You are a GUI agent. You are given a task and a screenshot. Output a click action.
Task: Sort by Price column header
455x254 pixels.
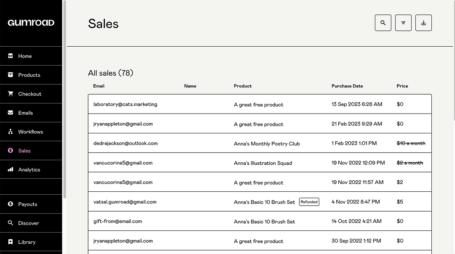click(x=402, y=86)
